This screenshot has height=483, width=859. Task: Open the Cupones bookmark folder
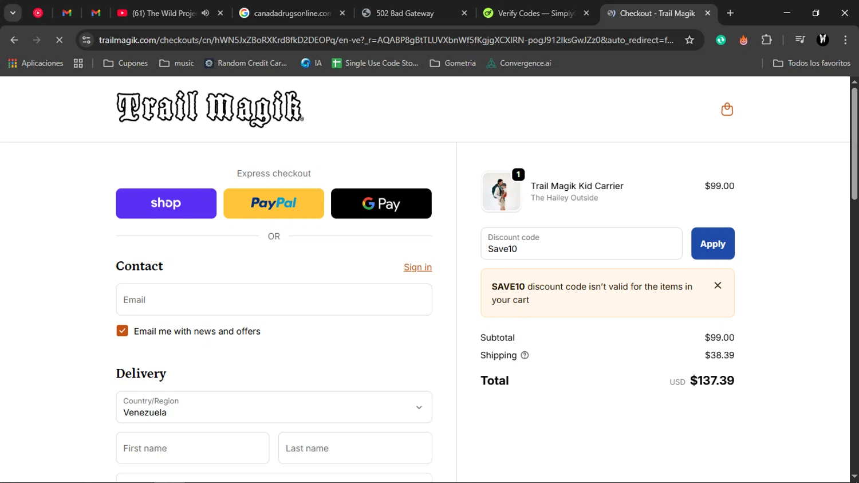[125, 63]
